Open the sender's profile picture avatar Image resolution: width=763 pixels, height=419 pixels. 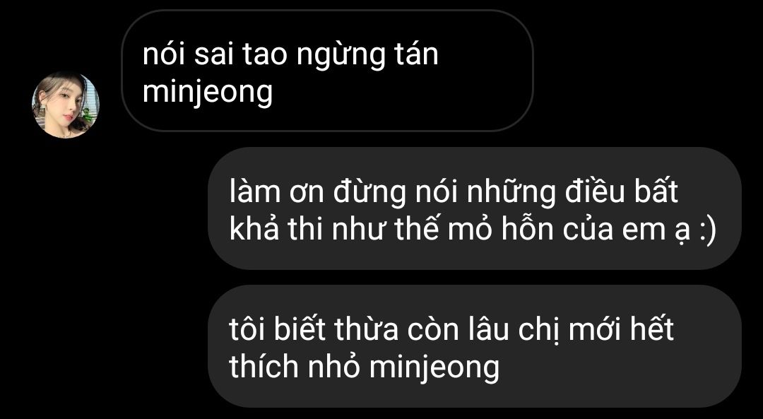coord(65,105)
